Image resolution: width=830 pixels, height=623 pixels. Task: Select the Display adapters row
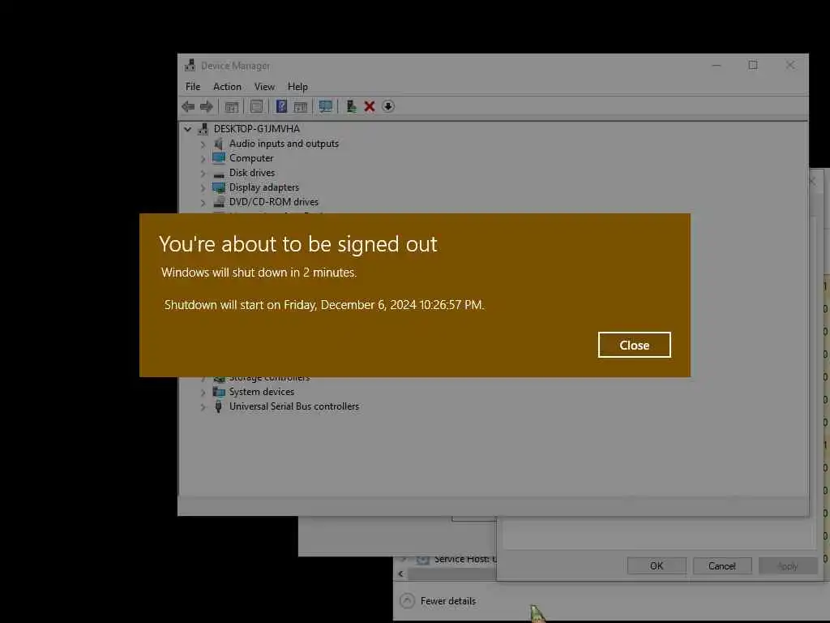[264, 187]
